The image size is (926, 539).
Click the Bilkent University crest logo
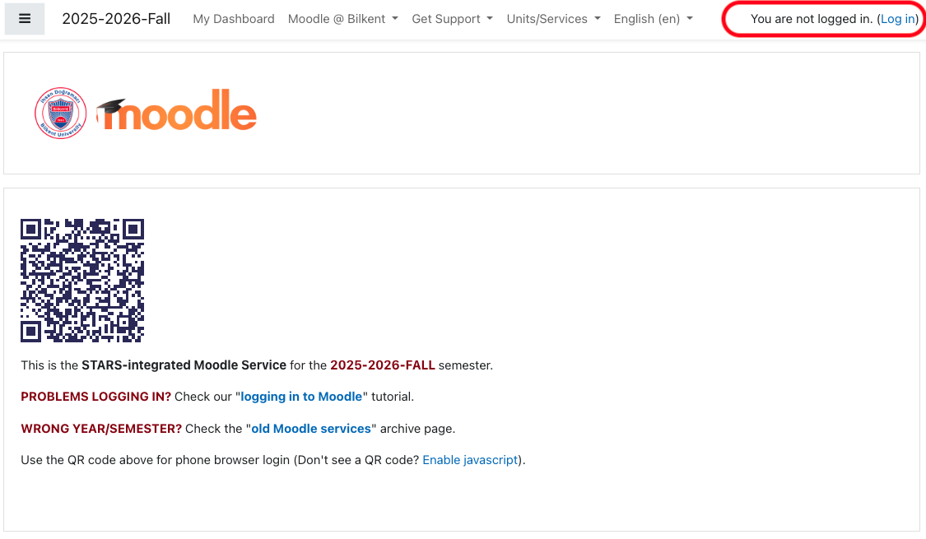click(61, 113)
